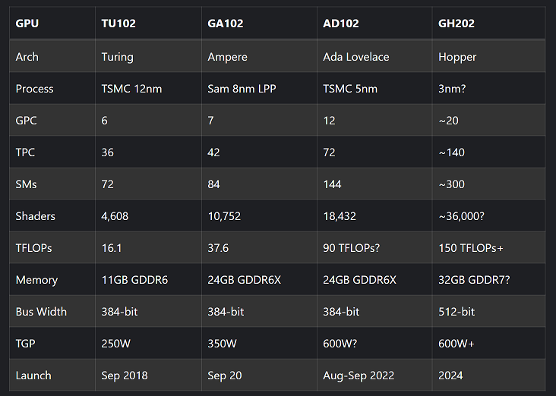556x396 pixels.
Task: Select the TU102 header cell
Action: [x=118, y=24]
